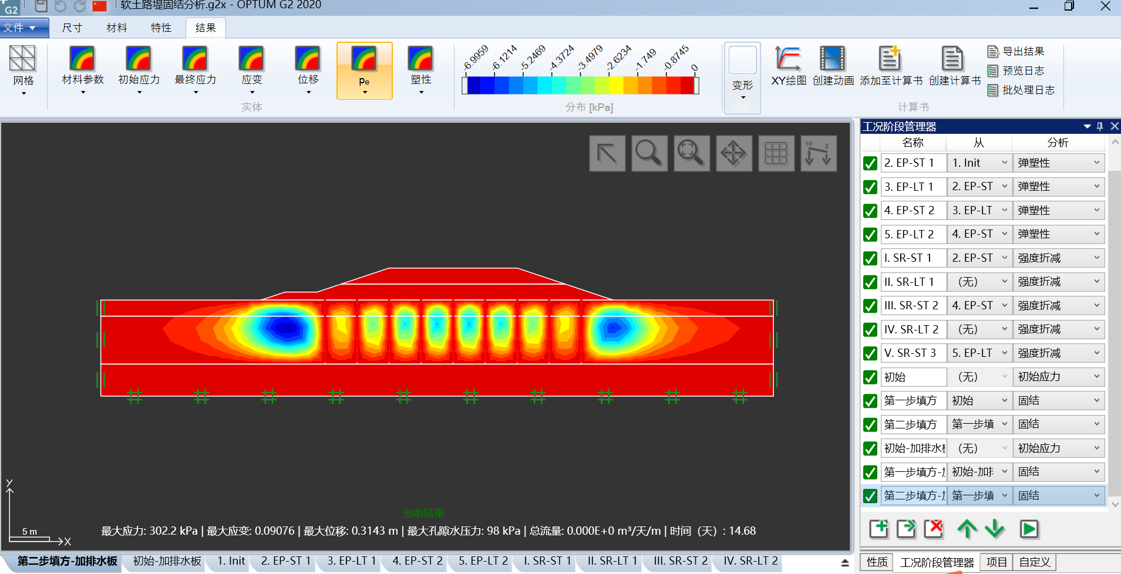Screen dimensions: 1121x574
Task: Click the duplicate stage icon
Action: [x=906, y=529]
